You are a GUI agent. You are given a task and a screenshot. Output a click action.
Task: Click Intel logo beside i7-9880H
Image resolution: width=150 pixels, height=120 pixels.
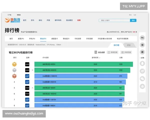pyautogui.click(x=27, y=105)
